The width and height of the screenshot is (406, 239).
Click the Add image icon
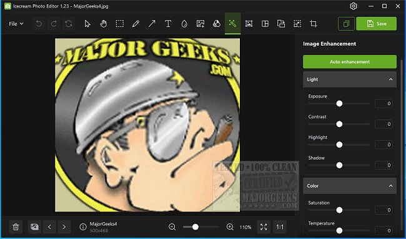click(201, 24)
